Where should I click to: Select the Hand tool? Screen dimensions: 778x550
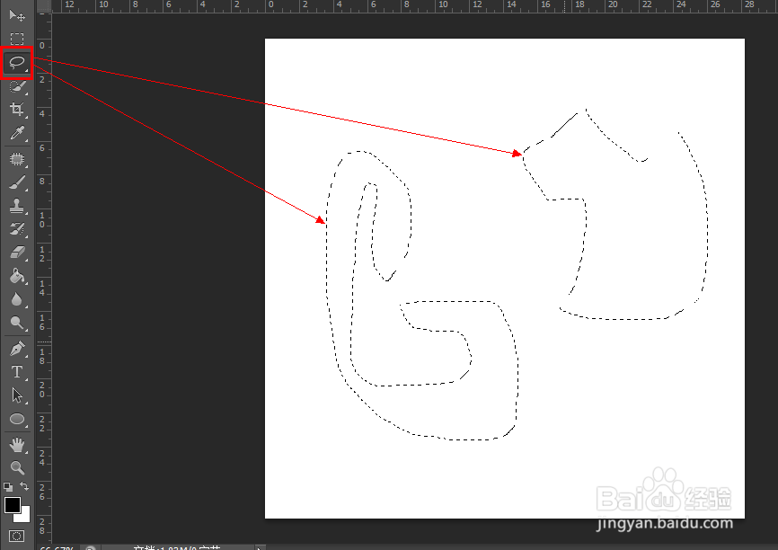[x=17, y=445]
